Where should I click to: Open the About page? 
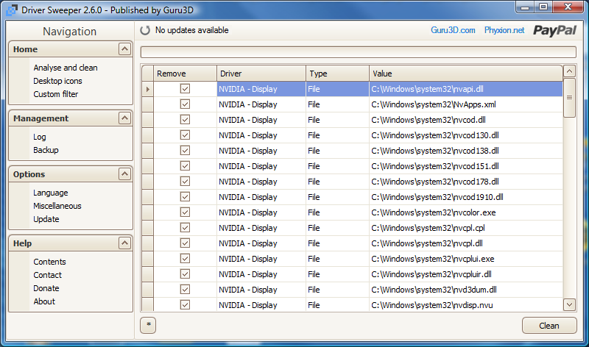[x=44, y=301]
